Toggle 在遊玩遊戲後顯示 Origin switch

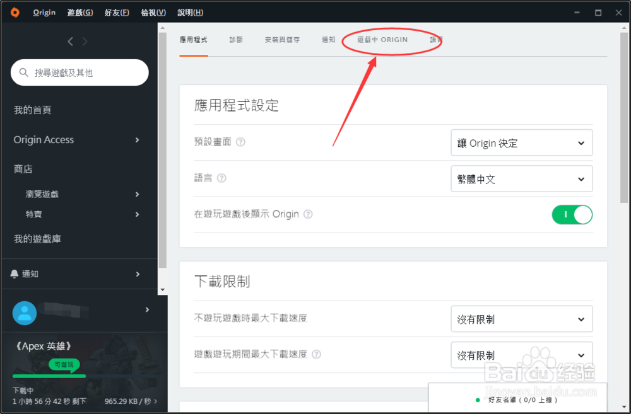pos(572,215)
